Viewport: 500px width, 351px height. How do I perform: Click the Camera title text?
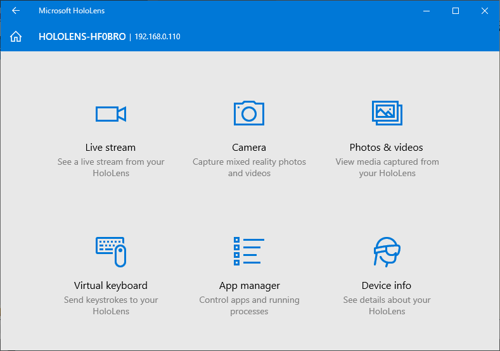[249, 148]
